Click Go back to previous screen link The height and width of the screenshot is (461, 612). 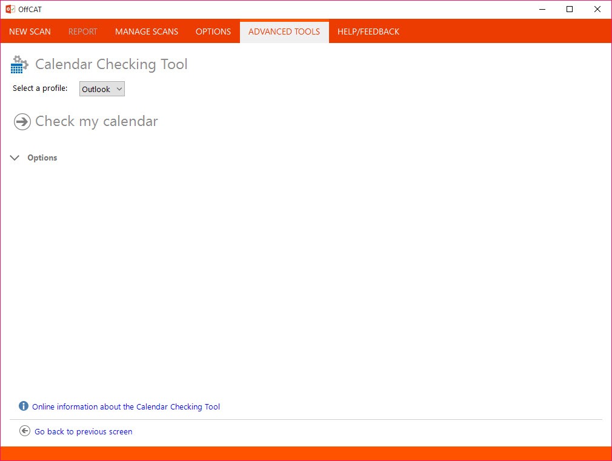83,432
